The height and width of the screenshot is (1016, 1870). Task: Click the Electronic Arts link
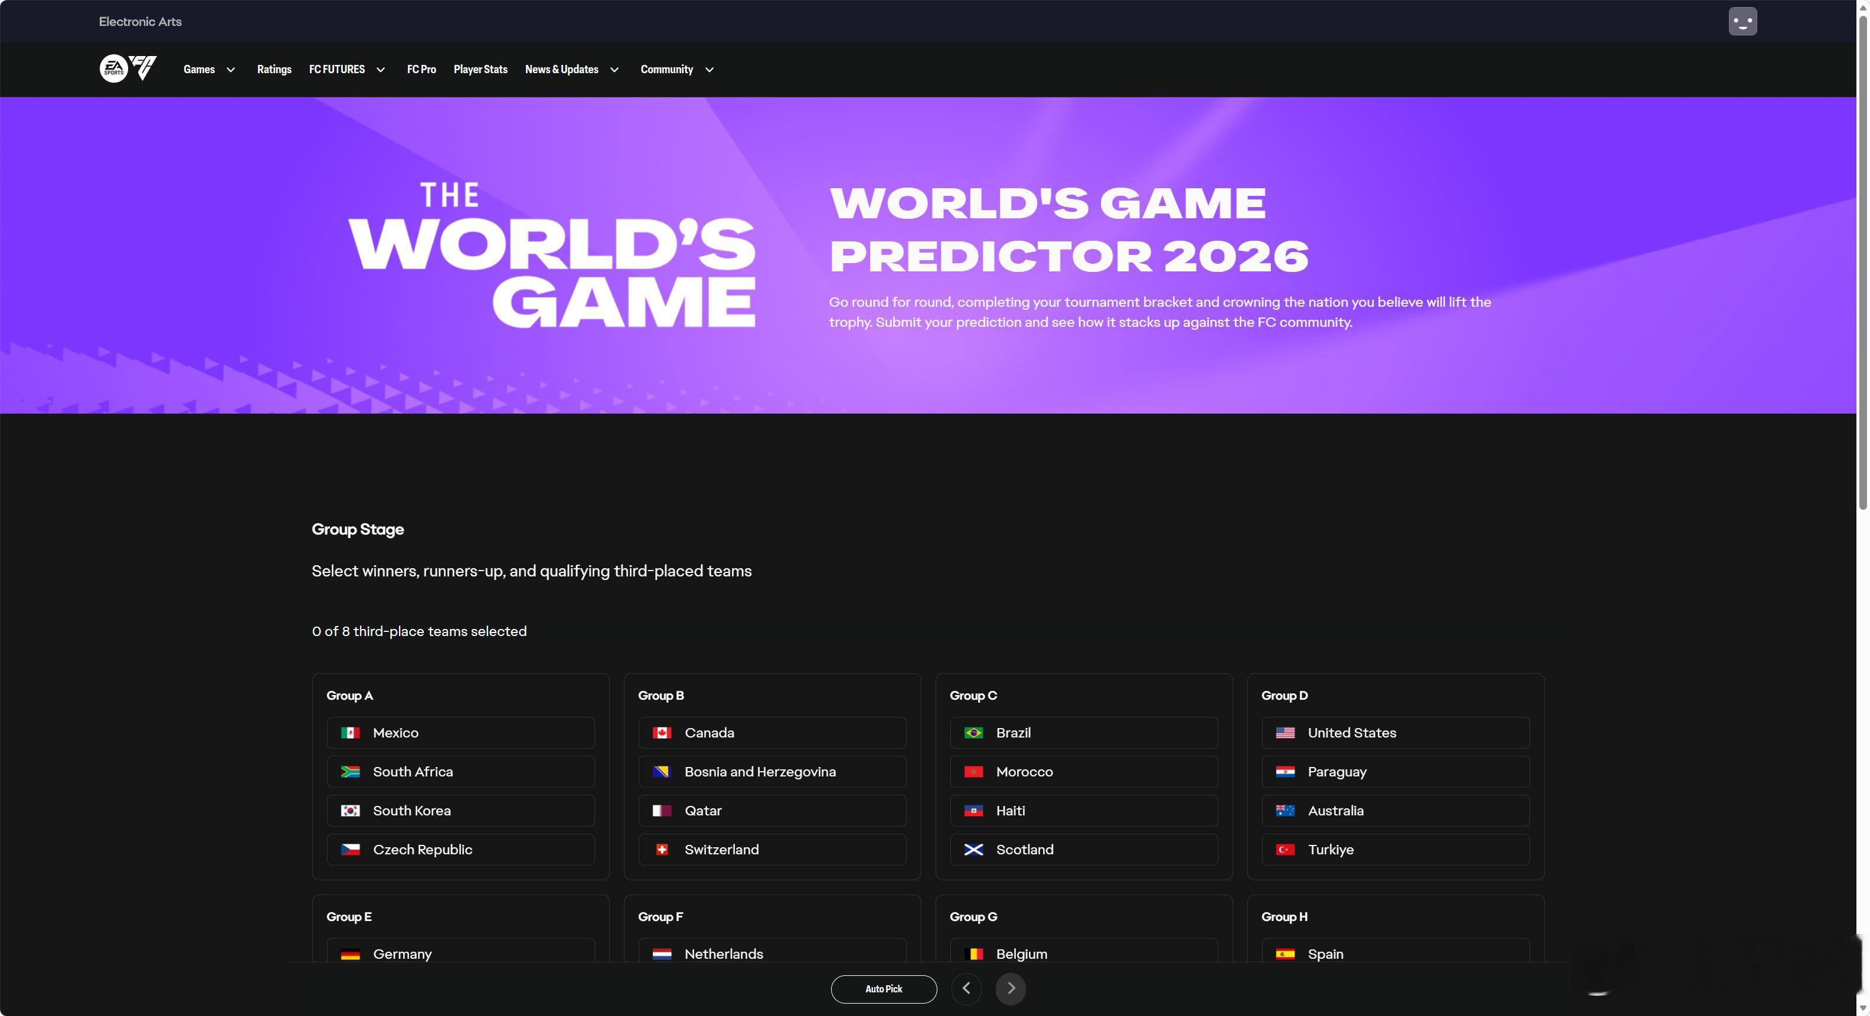click(x=140, y=22)
